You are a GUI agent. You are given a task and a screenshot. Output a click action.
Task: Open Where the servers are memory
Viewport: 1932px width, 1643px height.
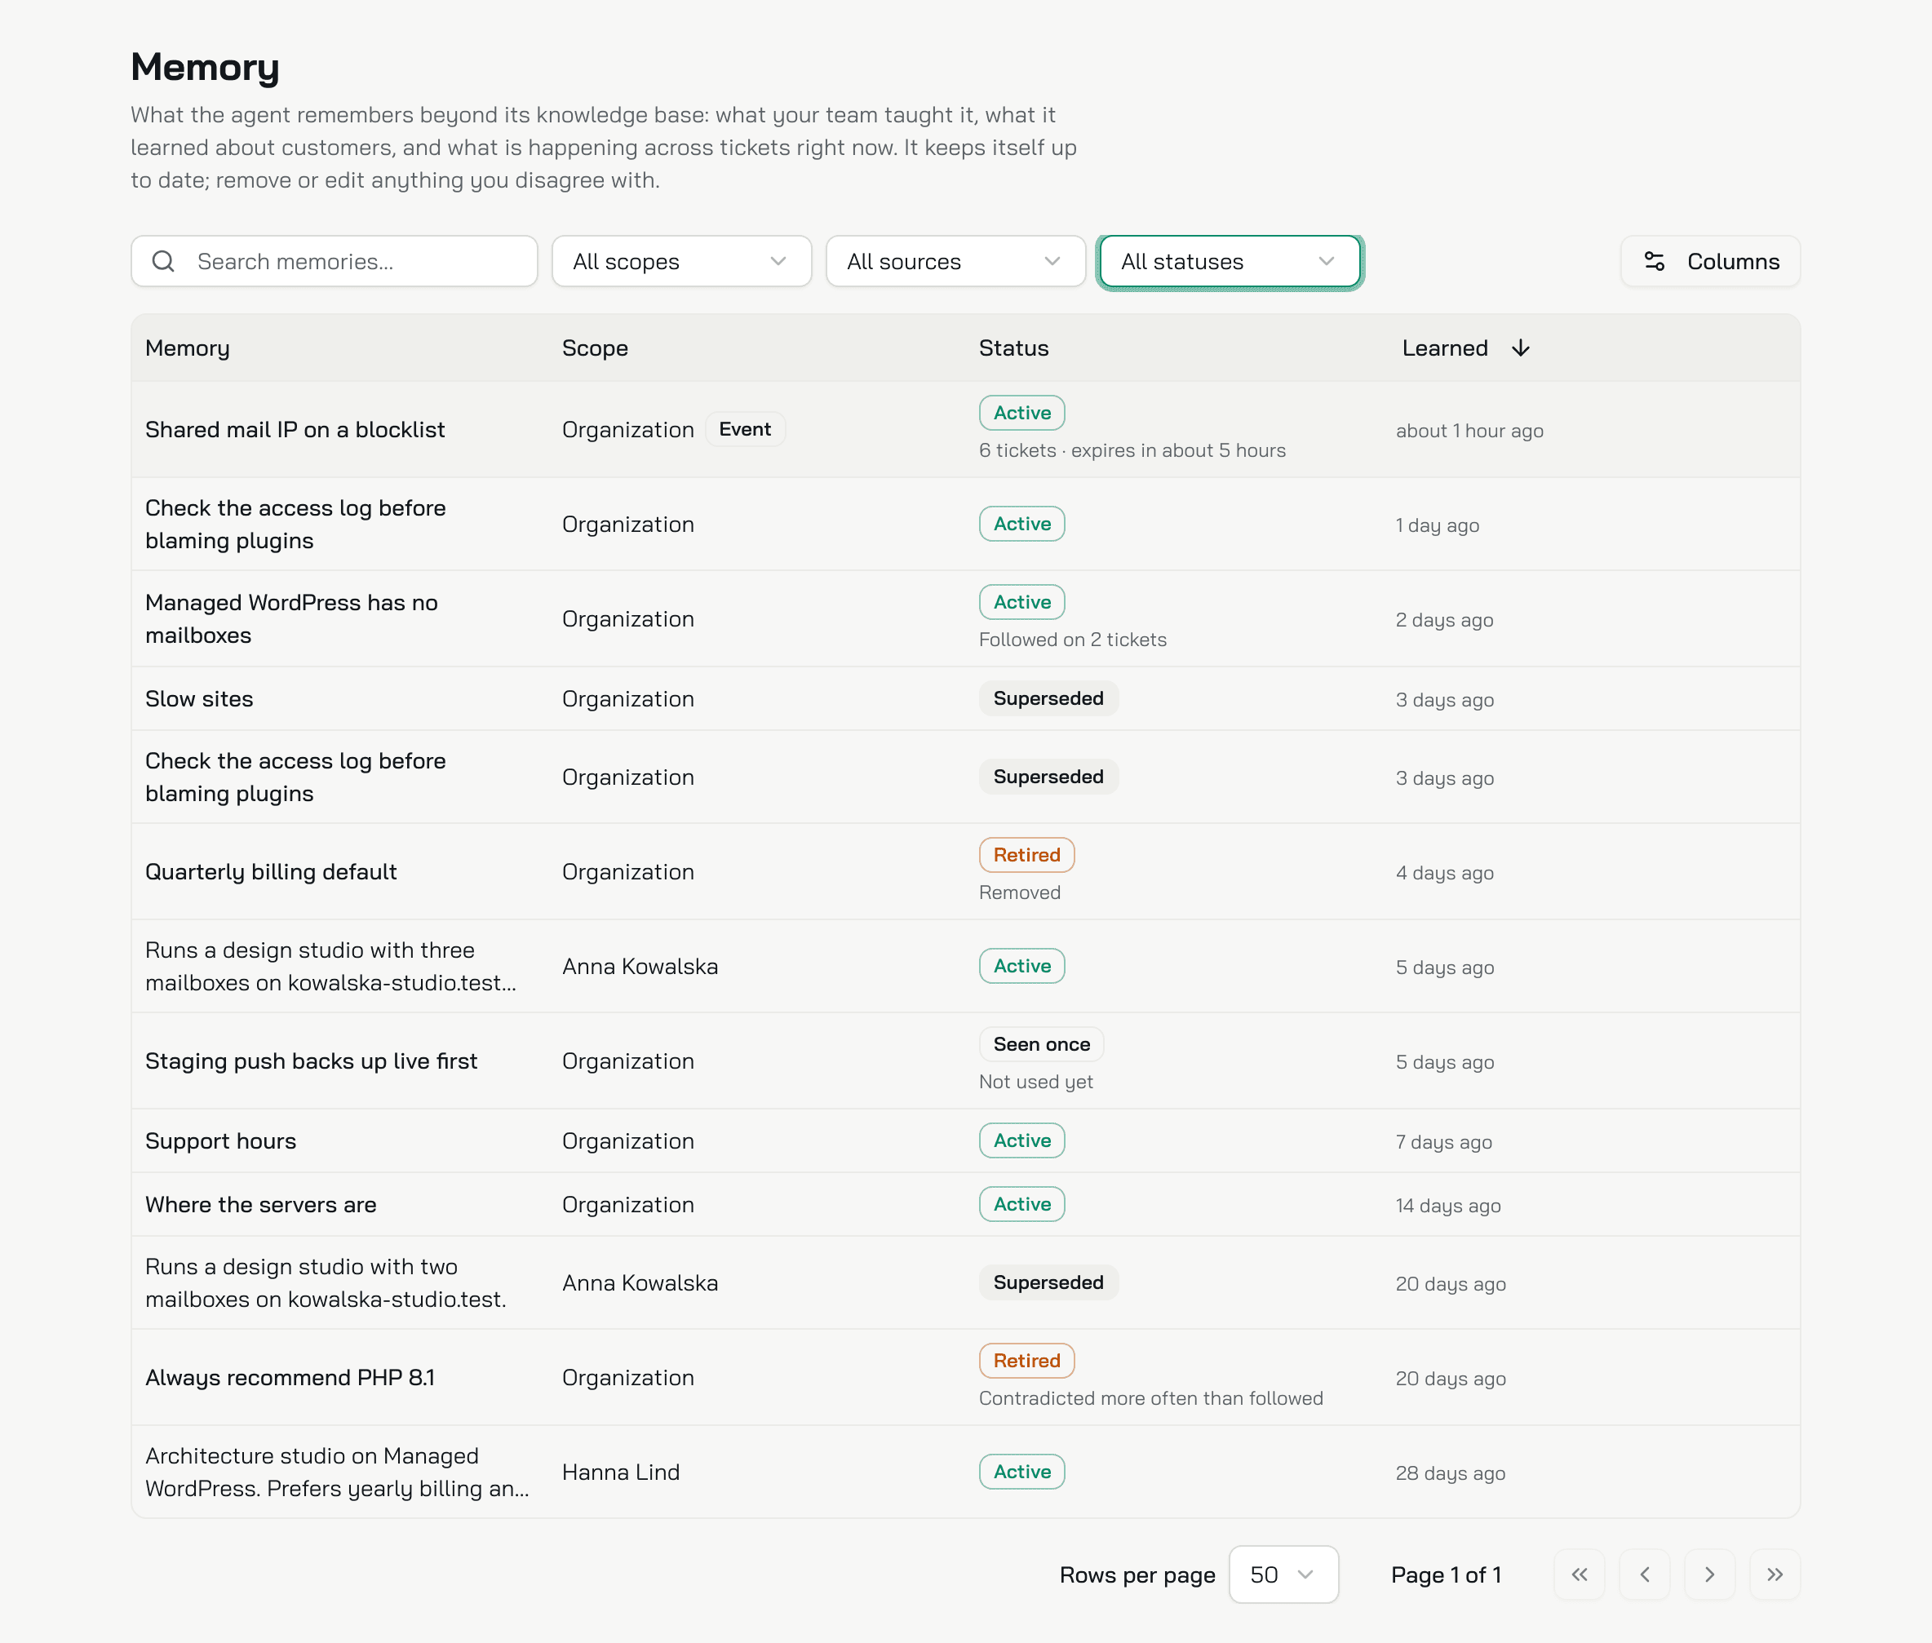(261, 1205)
